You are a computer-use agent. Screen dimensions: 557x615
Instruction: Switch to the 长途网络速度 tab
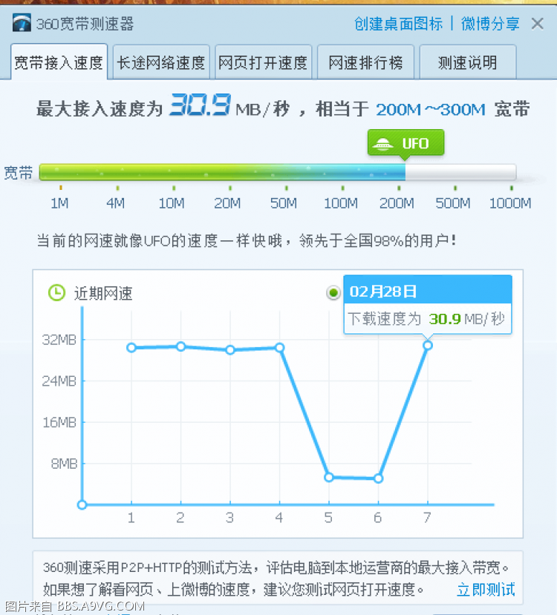click(x=161, y=62)
